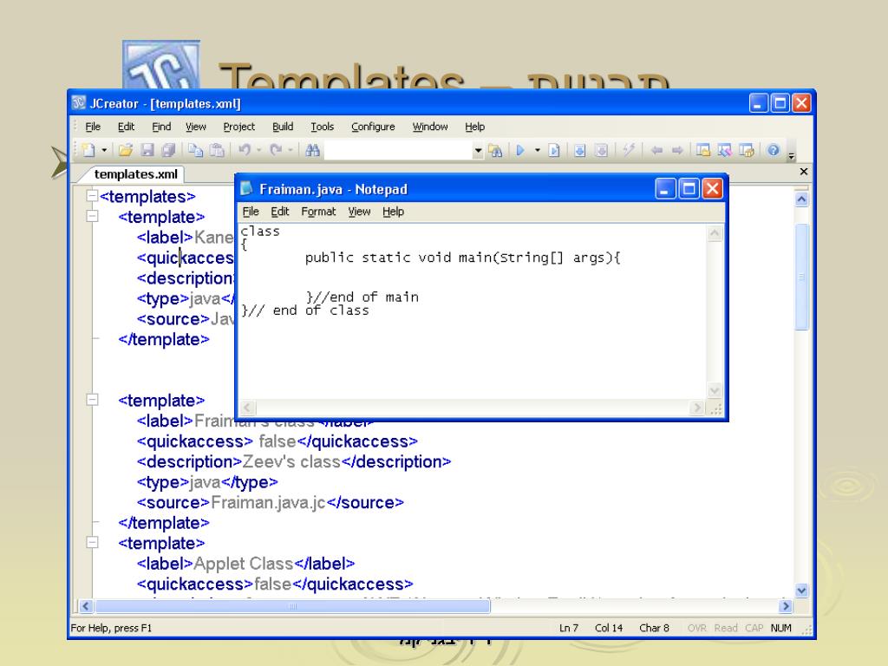Viewport: 888px width, 666px height.
Task: Click the JCreator horizontal scrollbar thumb
Action: tap(292, 606)
